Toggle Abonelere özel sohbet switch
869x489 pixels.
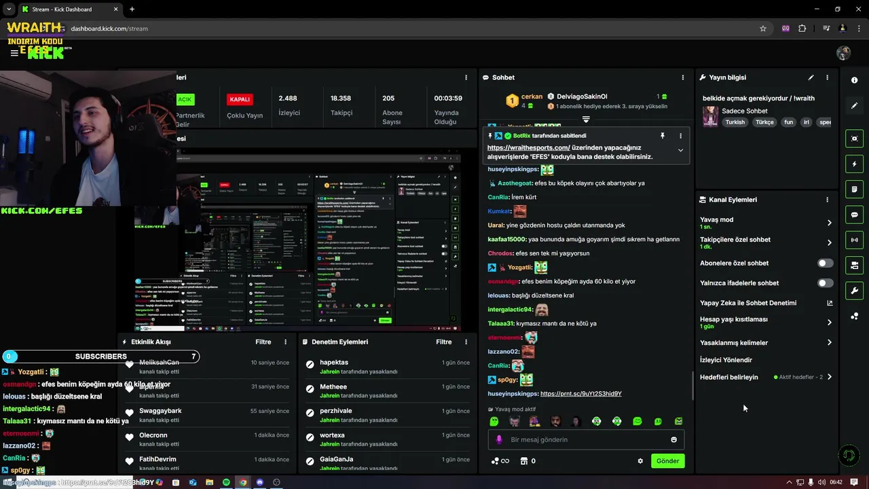tap(825, 263)
